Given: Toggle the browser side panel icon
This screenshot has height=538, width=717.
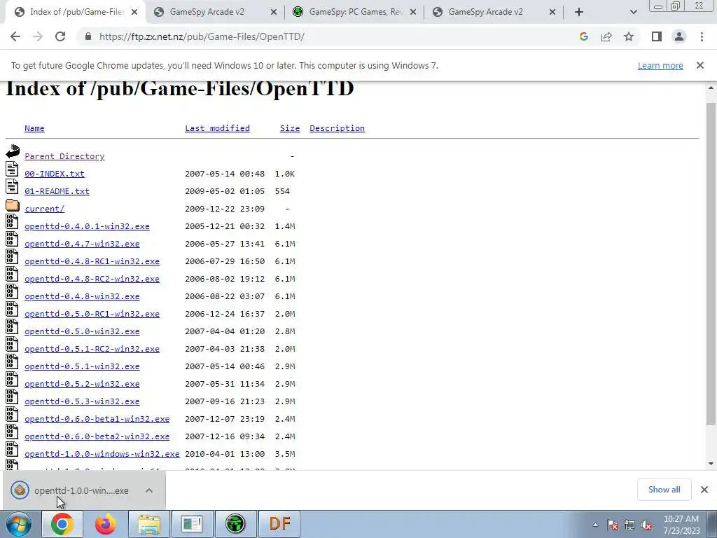Looking at the screenshot, I should [x=657, y=36].
